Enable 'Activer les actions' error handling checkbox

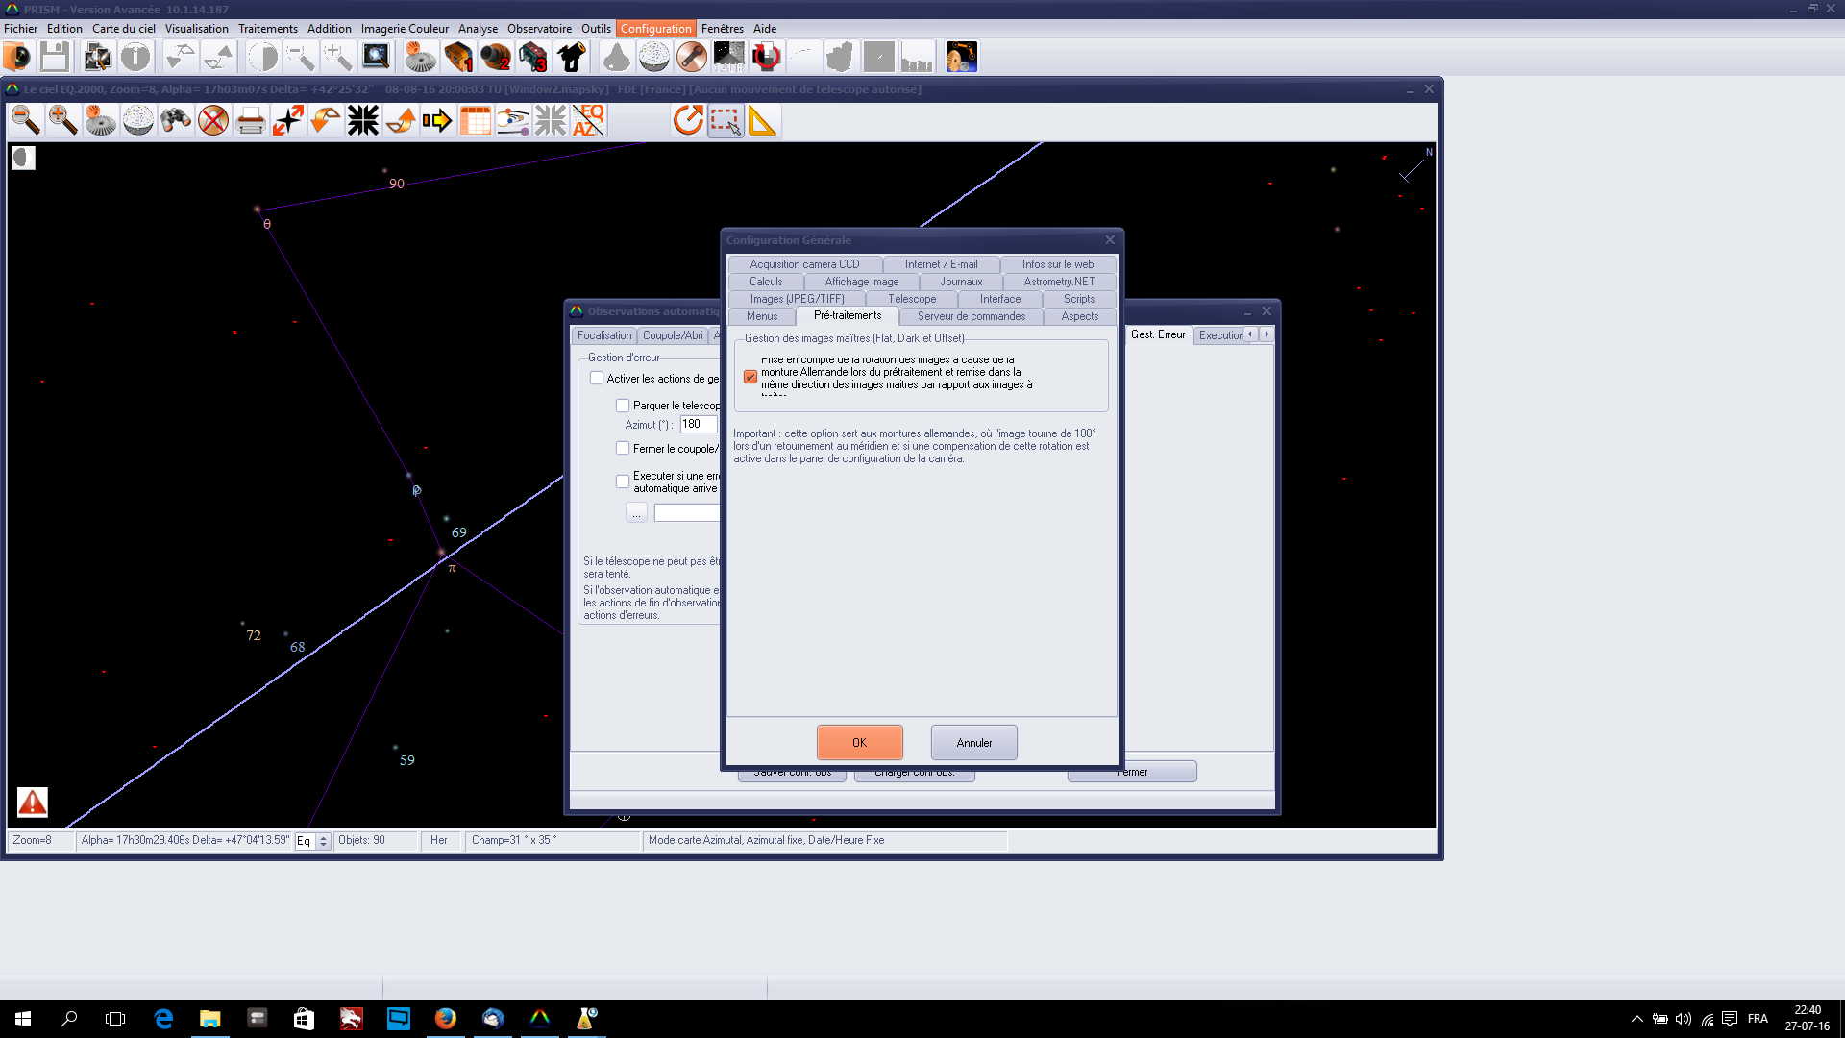pos(597,379)
